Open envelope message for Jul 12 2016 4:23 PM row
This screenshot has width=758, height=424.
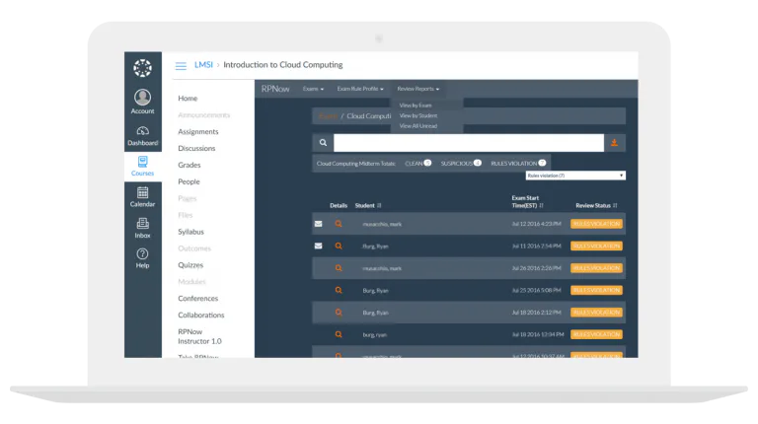coord(318,224)
